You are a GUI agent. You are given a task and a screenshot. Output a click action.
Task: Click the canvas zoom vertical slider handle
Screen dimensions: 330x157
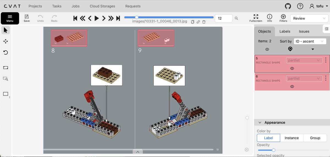click(x=247, y=118)
